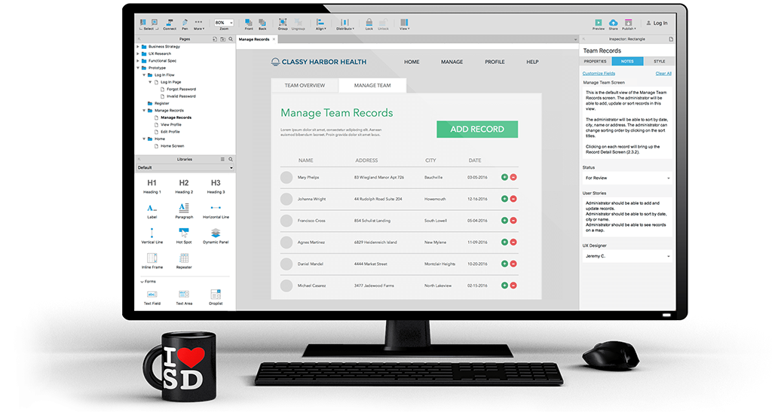Open the Libraries panel menu icon

(x=222, y=160)
